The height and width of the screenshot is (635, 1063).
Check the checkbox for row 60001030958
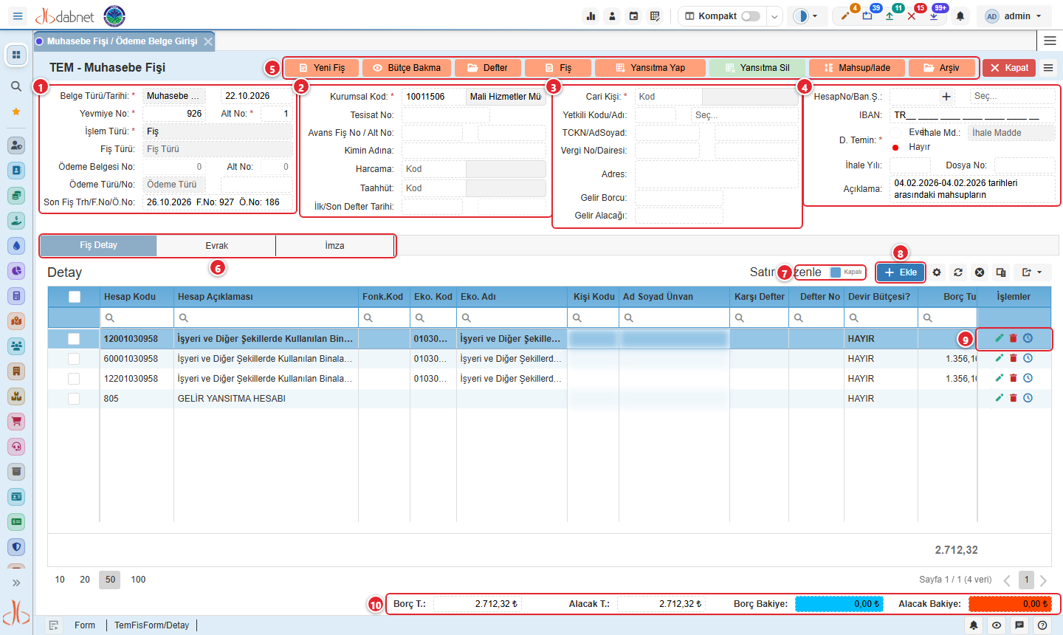click(74, 359)
